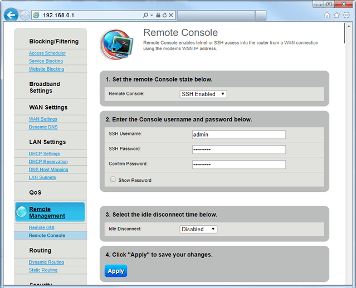The height and width of the screenshot is (288, 356).
Task: Click the Refresh page icon
Action: click(x=165, y=15)
